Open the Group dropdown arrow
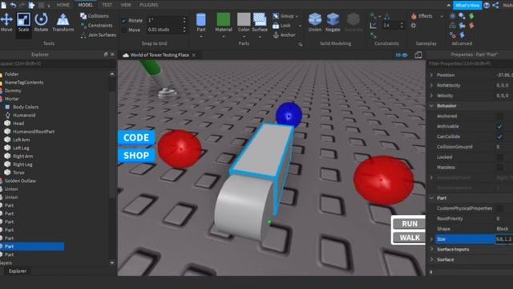This screenshot has height=289, width=513. click(x=297, y=16)
